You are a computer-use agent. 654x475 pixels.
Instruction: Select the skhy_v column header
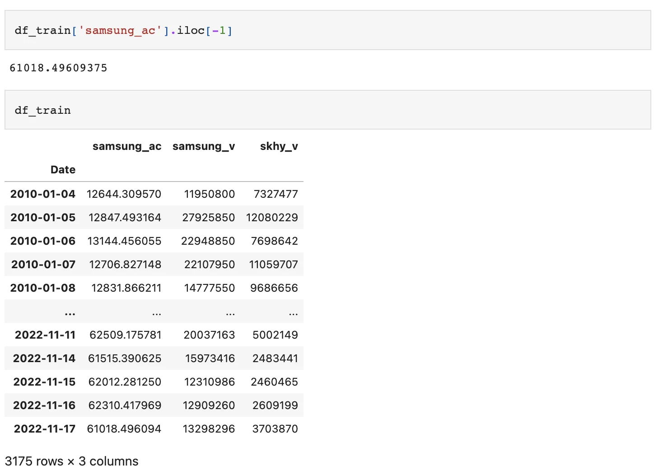click(279, 146)
